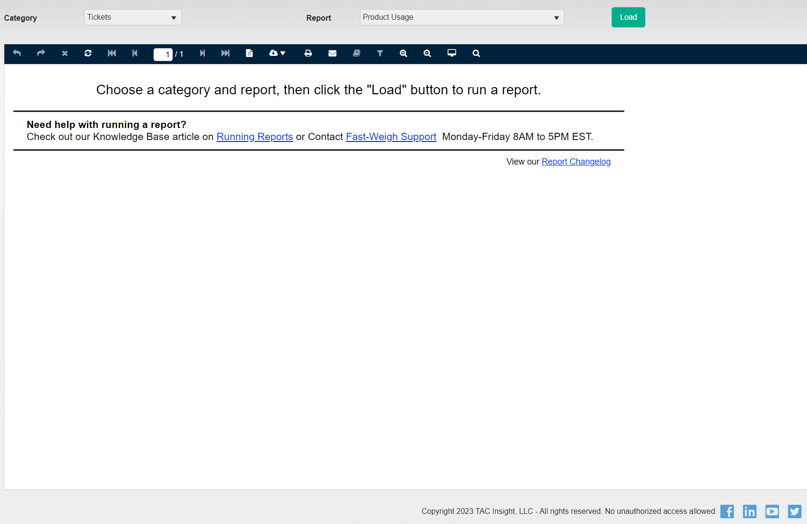Screen dimensions: 807x524
Task: Expand the Category dropdown showing Tickets
Action: (133, 18)
